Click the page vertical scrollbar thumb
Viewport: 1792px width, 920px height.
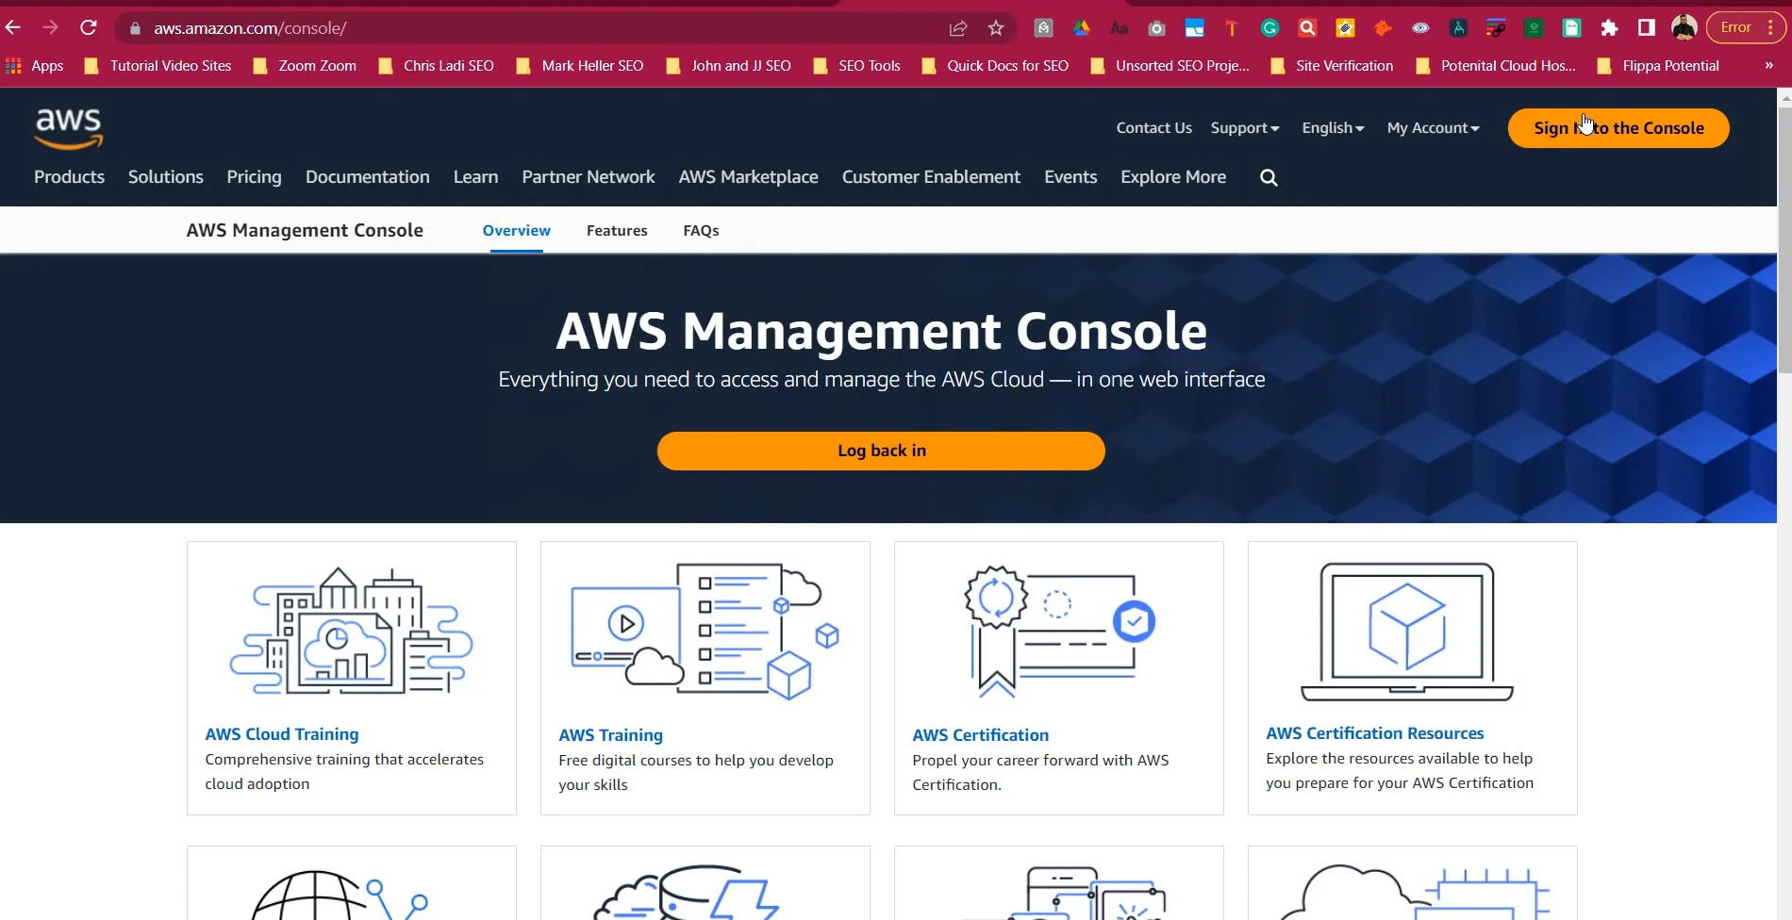tap(1784, 238)
